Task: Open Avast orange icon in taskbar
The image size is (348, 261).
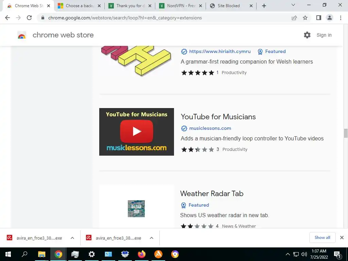Action: click(158, 254)
